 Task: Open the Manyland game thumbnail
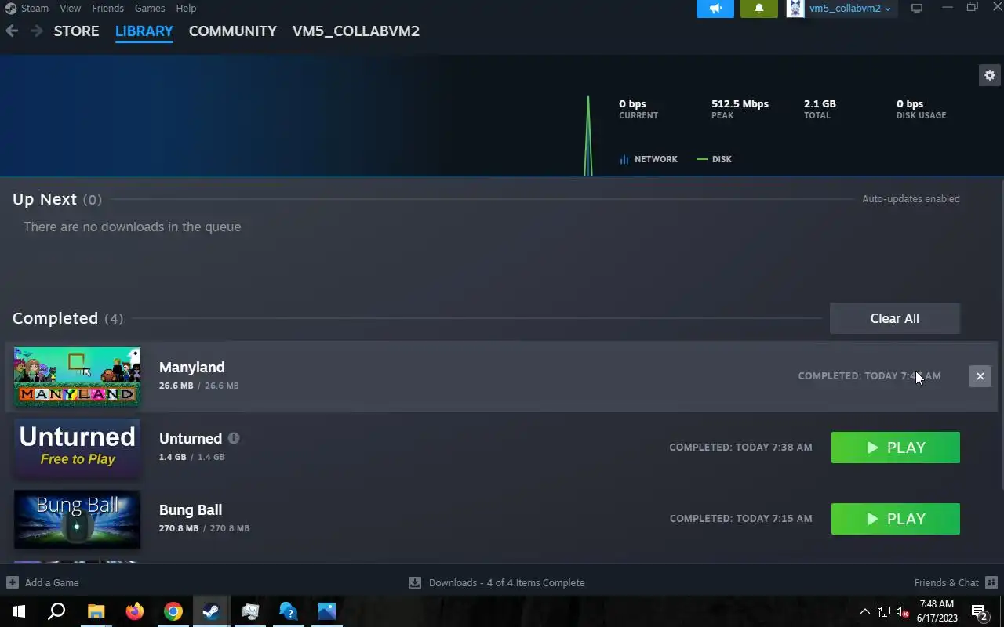pos(77,376)
